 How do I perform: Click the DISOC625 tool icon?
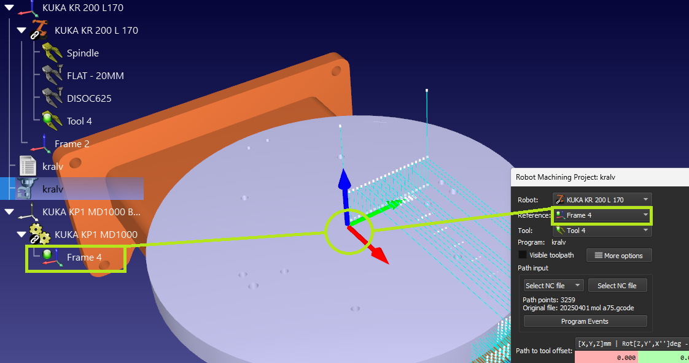tap(52, 98)
